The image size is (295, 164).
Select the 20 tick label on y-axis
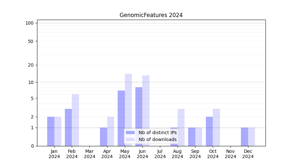[x=30, y=65]
